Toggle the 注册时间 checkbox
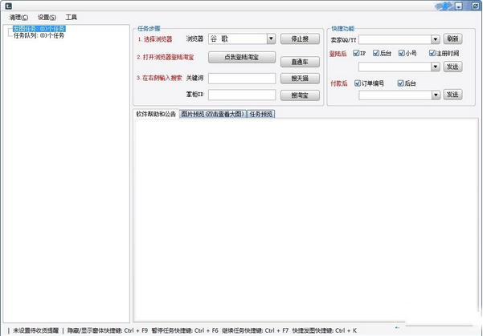The height and width of the screenshot is (336, 483). coord(432,53)
